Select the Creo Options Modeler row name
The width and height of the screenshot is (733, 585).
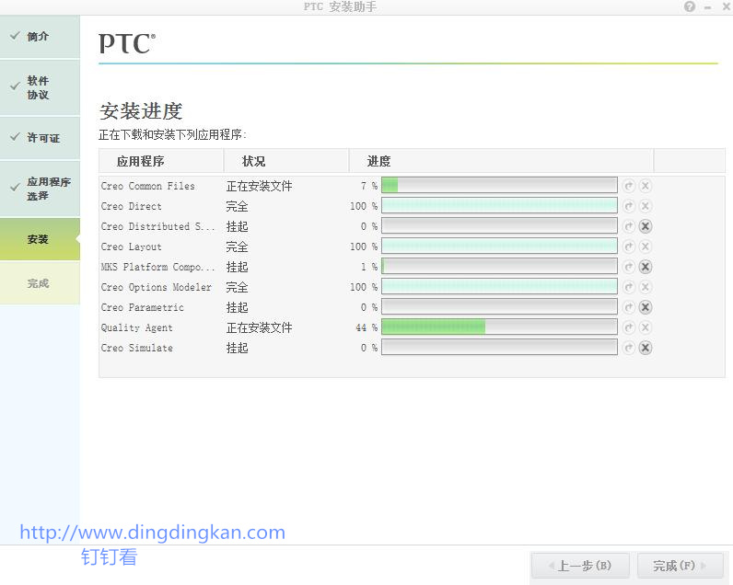pyautogui.click(x=157, y=287)
